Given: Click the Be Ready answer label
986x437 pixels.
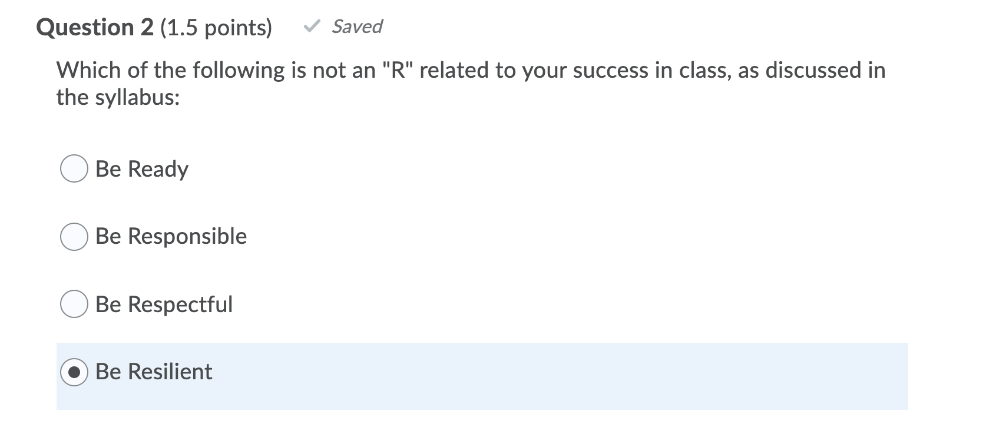Looking at the screenshot, I should point(142,170).
